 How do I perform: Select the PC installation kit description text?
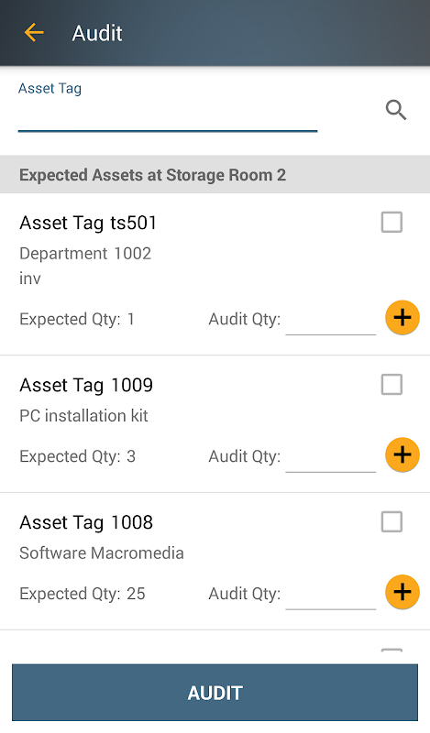[x=83, y=416]
